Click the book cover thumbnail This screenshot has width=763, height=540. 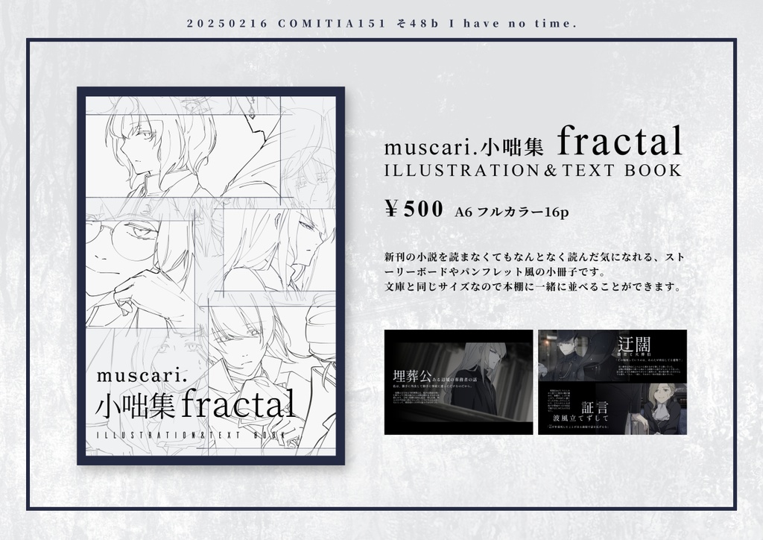coord(212,274)
